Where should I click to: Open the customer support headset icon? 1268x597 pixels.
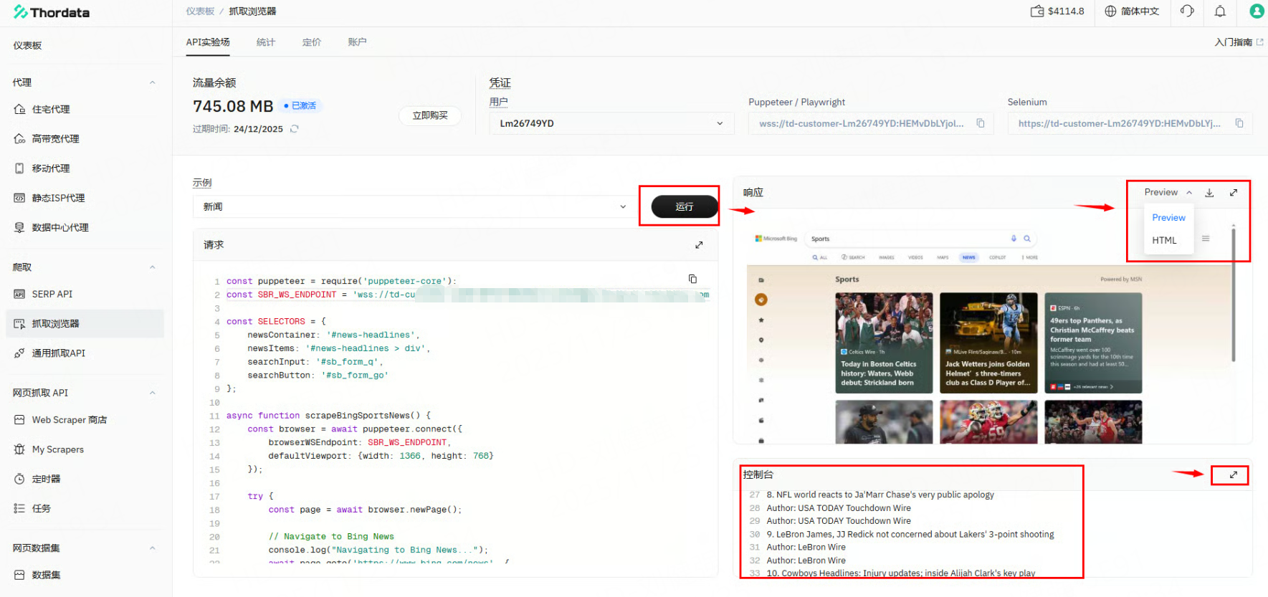tap(1187, 11)
